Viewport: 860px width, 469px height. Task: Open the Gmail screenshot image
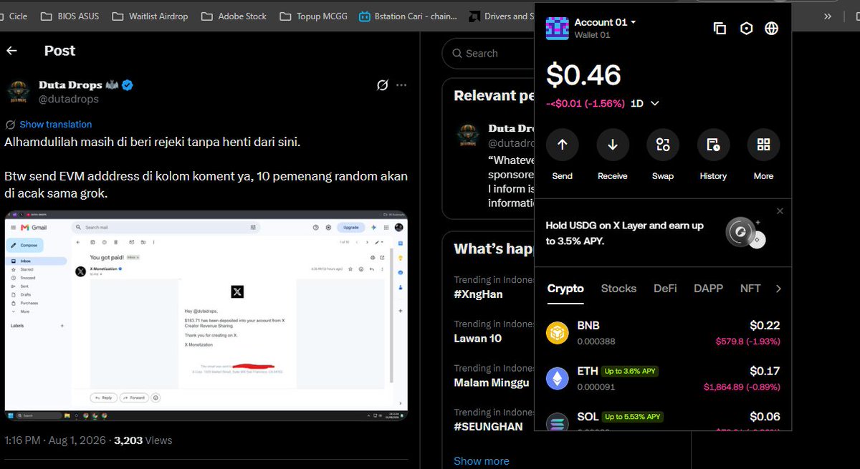pyautogui.click(x=206, y=316)
